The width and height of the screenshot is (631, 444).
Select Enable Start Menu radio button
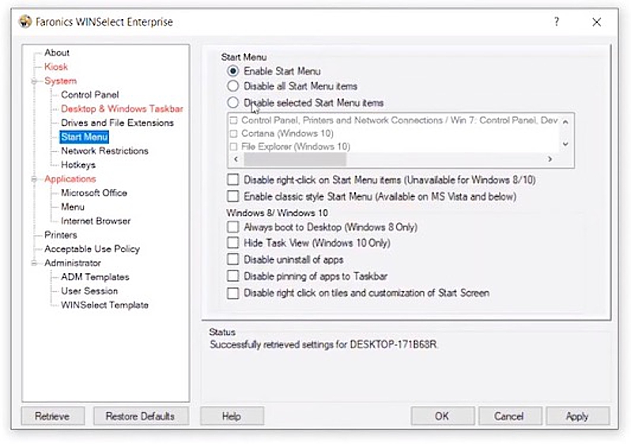233,71
